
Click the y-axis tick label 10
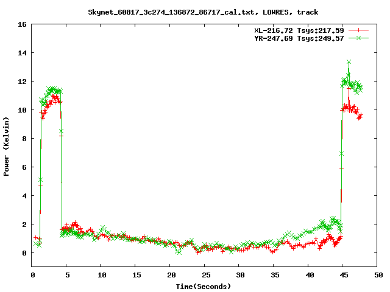click(x=22, y=110)
